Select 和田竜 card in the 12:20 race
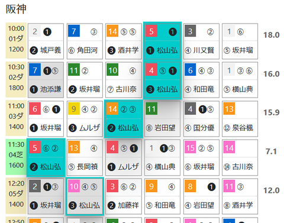 [x=162, y=196]
